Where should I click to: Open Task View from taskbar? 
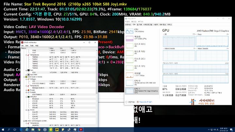pos(15,130)
